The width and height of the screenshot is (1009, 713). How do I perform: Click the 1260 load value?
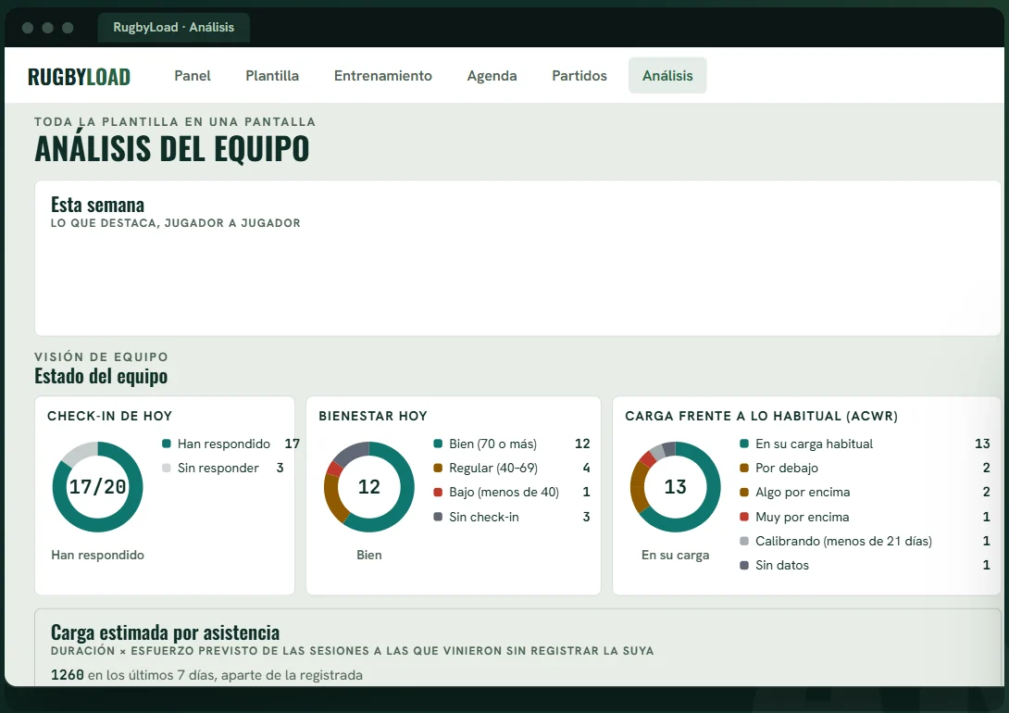click(x=68, y=675)
